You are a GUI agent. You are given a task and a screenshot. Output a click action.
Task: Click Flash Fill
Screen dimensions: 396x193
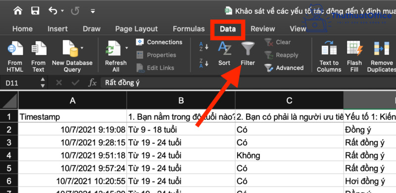point(354,56)
